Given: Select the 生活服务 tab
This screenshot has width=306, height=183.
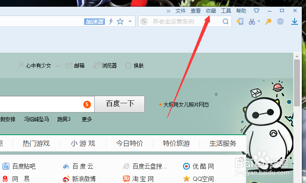Looking at the screenshot, I should tap(223, 144).
